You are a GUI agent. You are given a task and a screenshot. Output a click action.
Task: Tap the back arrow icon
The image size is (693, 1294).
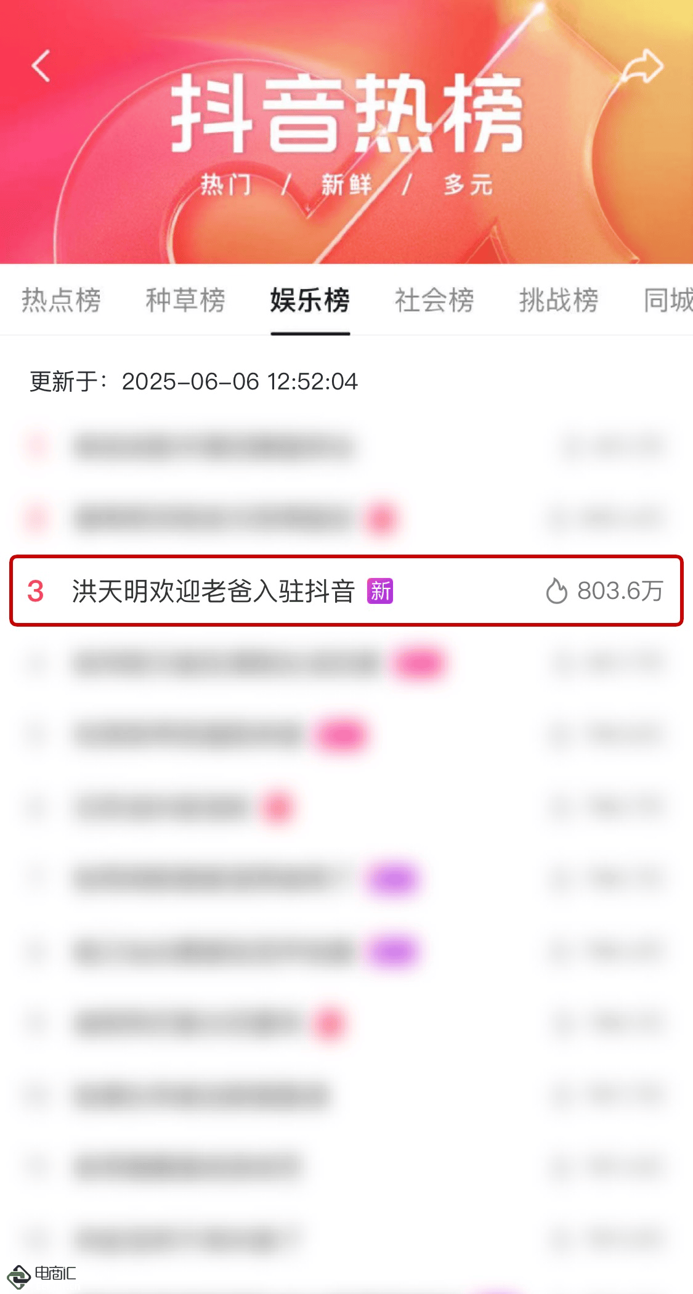[41, 66]
